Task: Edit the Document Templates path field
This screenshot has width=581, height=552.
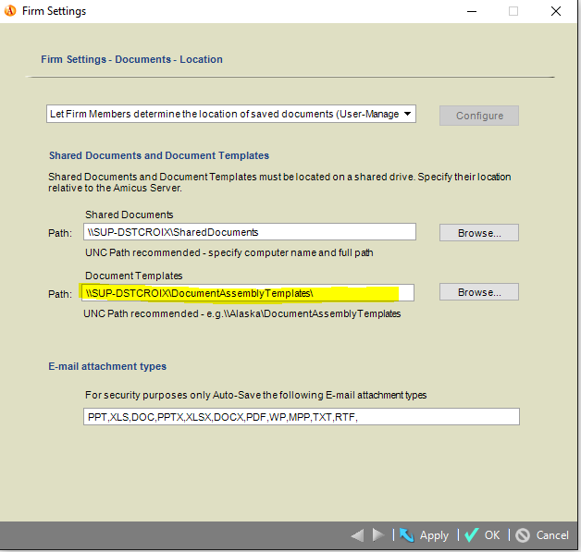Action: coord(248,293)
